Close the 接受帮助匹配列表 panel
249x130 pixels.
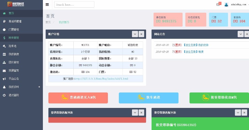[x=244, y=113]
